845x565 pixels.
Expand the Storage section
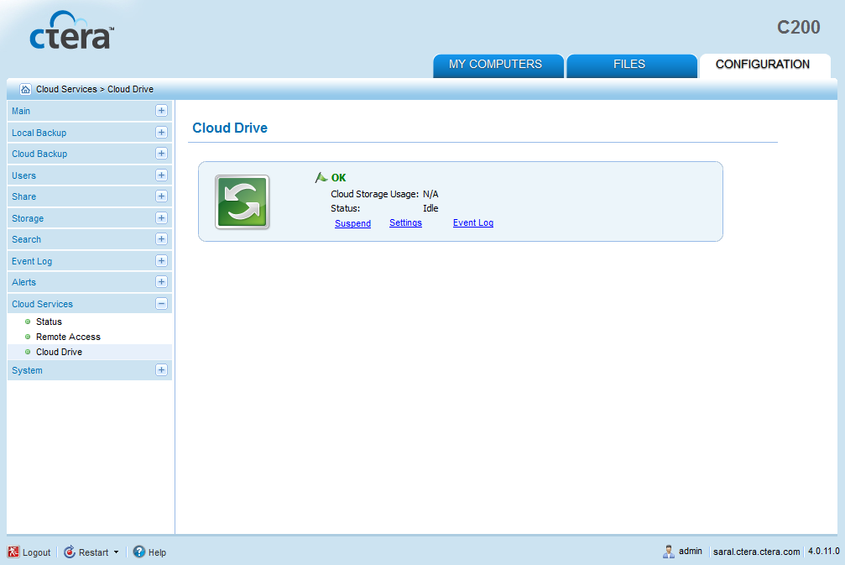pos(161,217)
